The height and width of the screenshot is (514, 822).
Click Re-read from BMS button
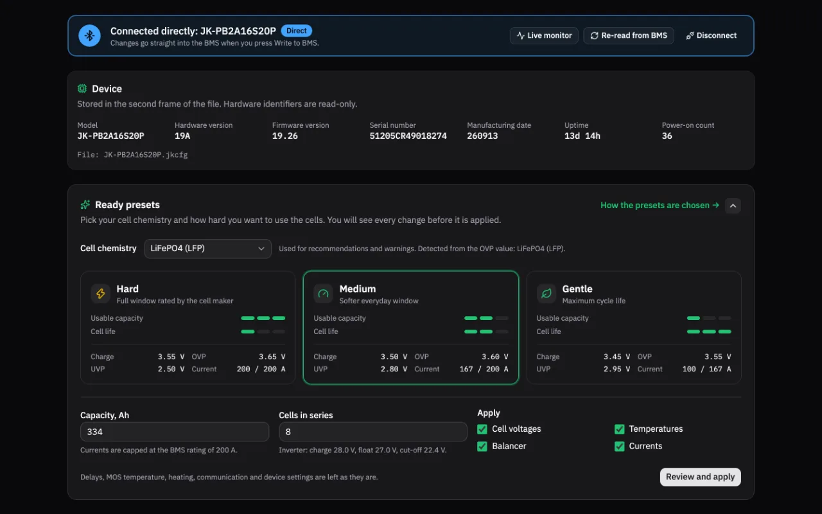click(x=629, y=35)
